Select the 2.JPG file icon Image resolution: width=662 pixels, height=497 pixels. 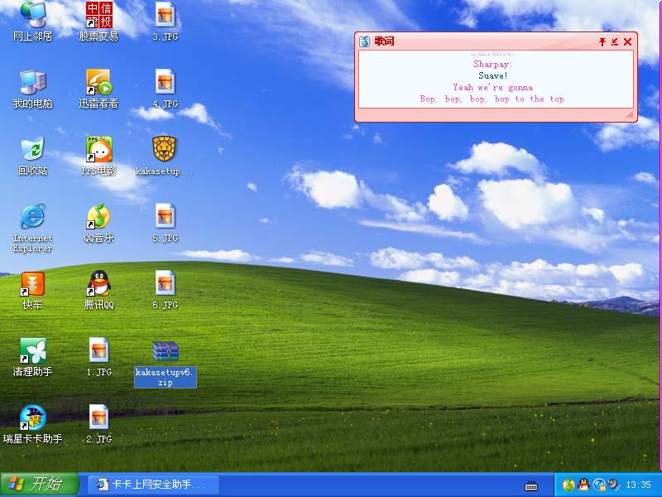(x=98, y=417)
